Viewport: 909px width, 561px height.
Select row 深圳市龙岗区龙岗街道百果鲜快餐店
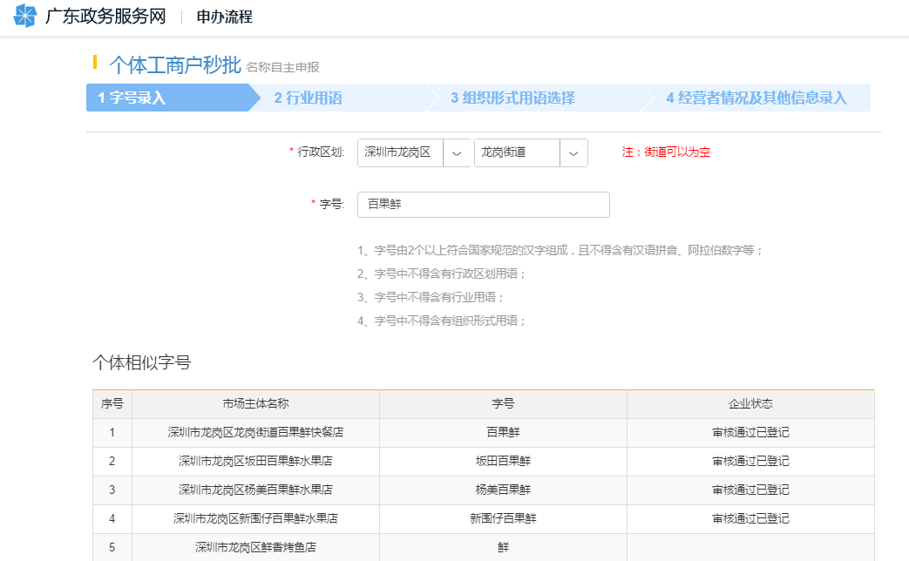point(255,432)
